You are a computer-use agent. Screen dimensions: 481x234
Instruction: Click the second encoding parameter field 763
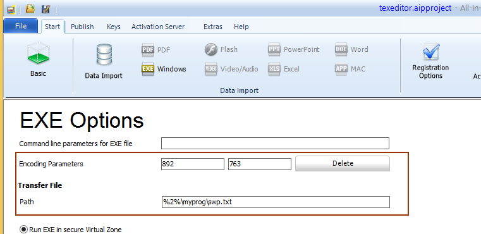click(260, 164)
